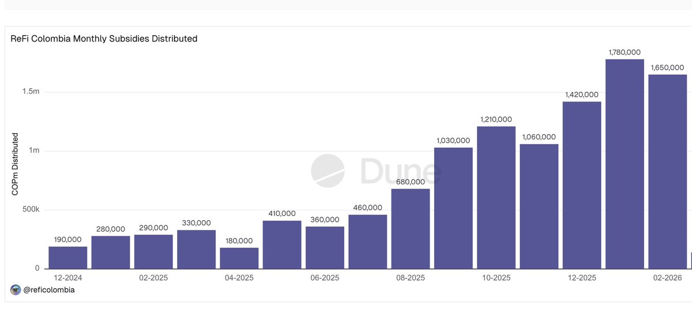Click the reficolombia avatar icon
This screenshot has height=310, width=692.
coord(16,290)
